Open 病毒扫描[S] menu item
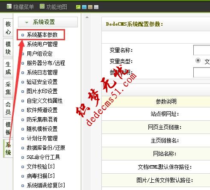210x190 pixels. [x=41, y=176]
